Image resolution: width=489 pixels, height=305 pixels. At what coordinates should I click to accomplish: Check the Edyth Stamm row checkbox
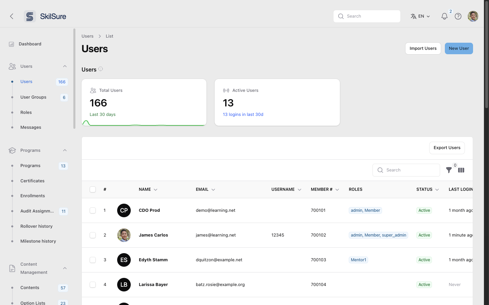pyautogui.click(x=93, y=260)
